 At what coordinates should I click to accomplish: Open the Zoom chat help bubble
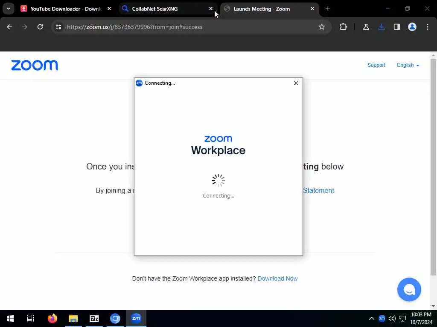coord(409,290)
